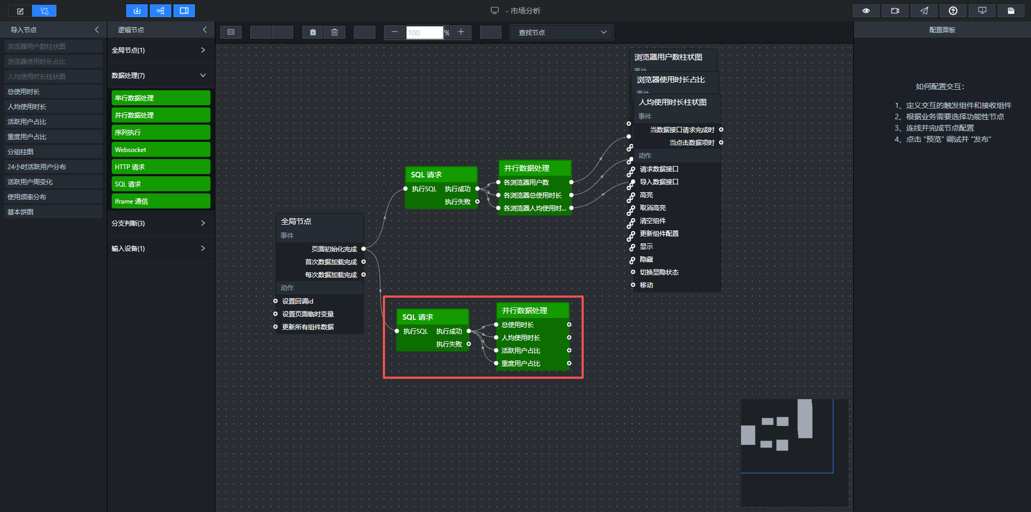Click the Websocket logic node button
This screenshot has width=1031, height=512.
pos(161,150)
